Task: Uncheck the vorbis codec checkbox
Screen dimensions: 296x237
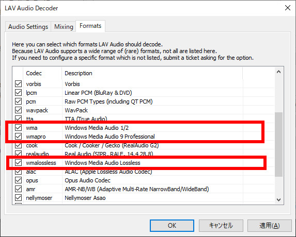Action: pos(18,84)
